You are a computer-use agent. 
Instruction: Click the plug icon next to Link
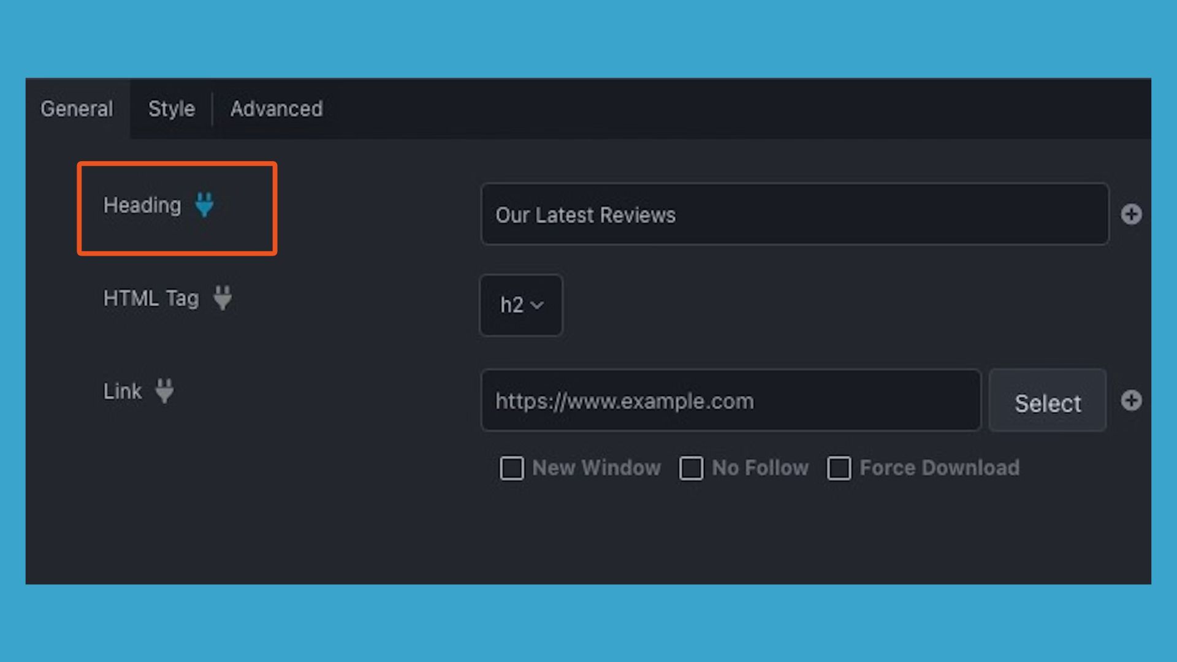[164, 391]
